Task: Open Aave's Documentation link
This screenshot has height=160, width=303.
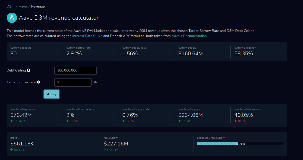Action: [189, 36]
